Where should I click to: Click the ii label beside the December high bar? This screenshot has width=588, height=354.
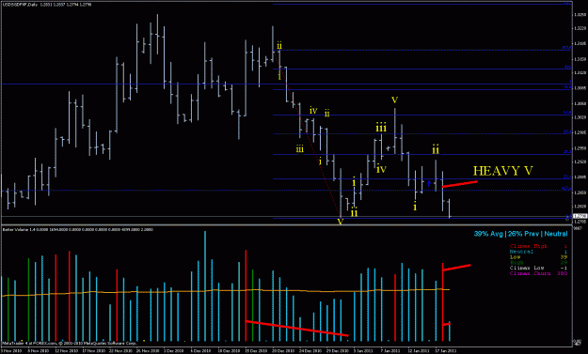279,46
